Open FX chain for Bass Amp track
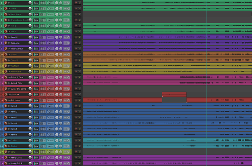This screenshot has height=166, width=252. coord(41,43)
